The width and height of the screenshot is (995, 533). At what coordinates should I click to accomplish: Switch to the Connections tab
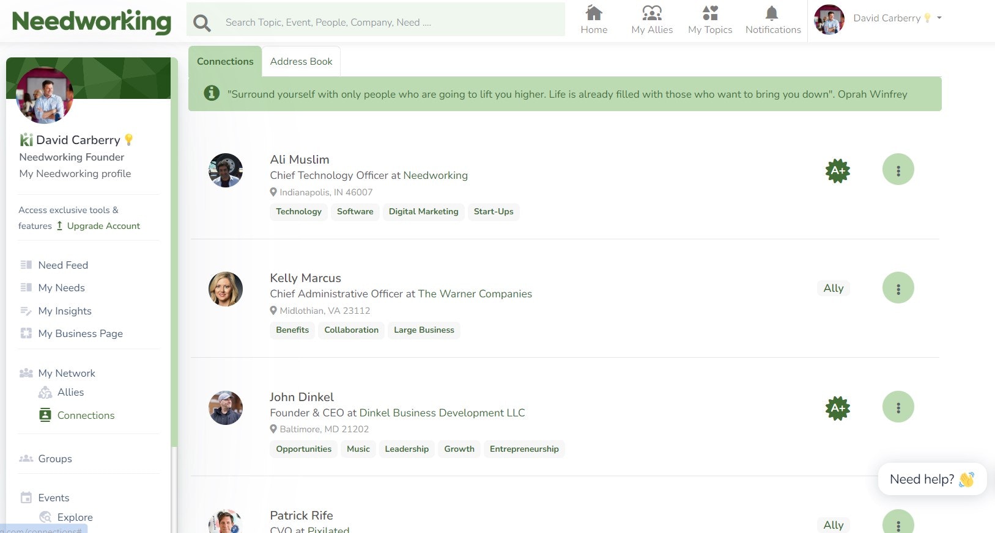(225, 61)
